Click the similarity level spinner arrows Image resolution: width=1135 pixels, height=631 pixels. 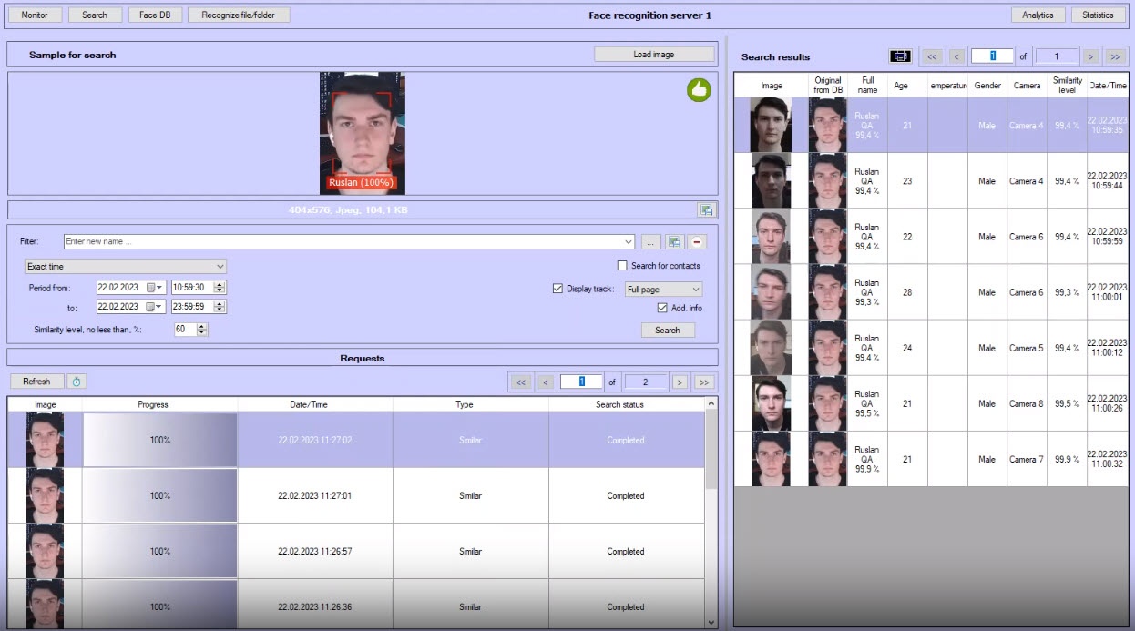click(202, 330)
